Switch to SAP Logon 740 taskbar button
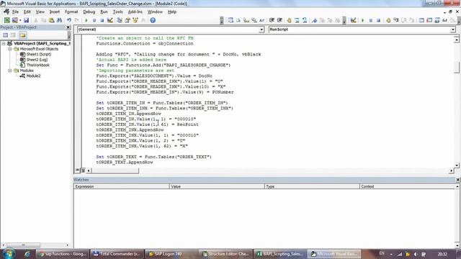 coord(171,254)
